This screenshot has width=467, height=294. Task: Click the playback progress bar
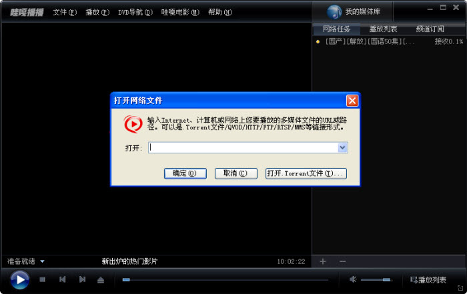(225, 280)
